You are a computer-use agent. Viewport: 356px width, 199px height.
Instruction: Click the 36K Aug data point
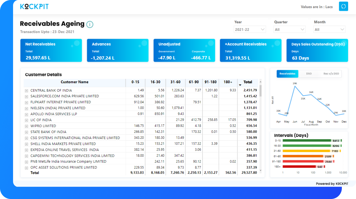tap(311, 95)
